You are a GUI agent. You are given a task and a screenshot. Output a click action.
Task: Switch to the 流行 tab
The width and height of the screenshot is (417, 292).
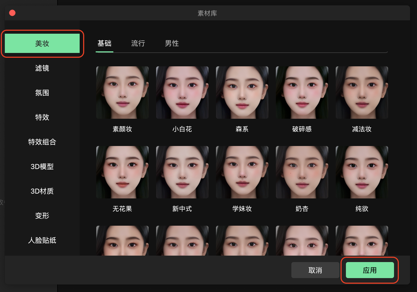coord(138,43)
